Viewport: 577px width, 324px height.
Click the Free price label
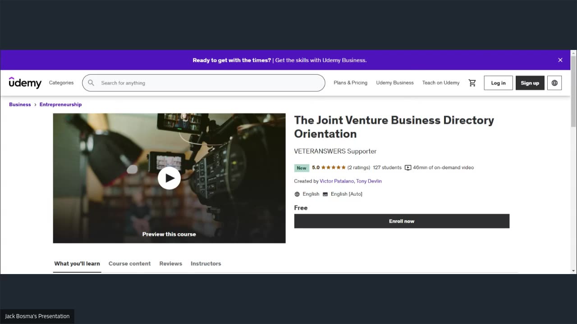(x=301, y=208)
